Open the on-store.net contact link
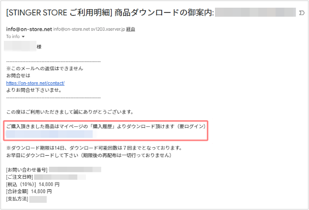The width and height of the screenshot is (309, 210). pos(36,83)
